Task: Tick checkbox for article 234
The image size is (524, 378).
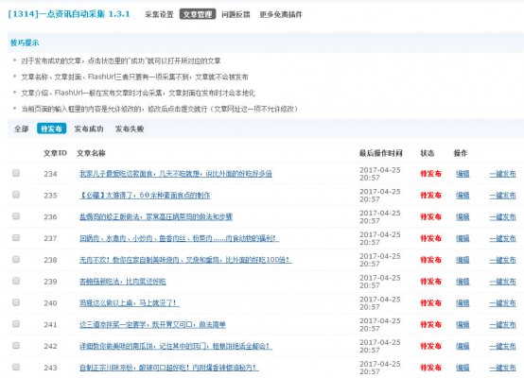Action: click(16, 173)
